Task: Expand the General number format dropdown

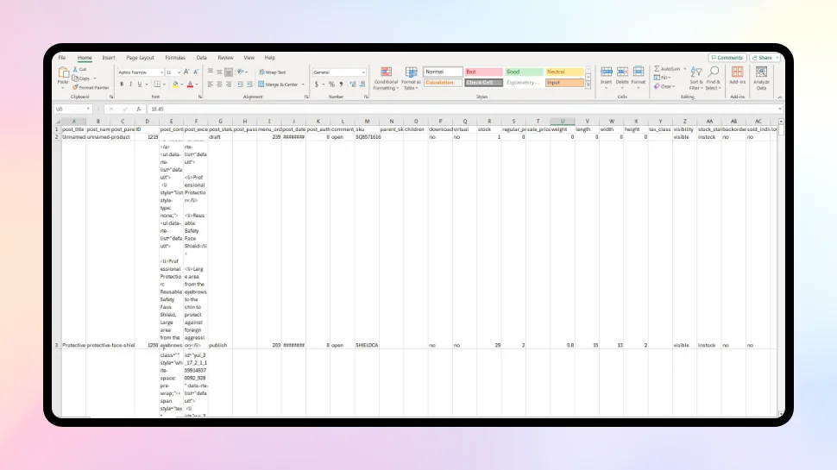Action: (x=363, y=72)
